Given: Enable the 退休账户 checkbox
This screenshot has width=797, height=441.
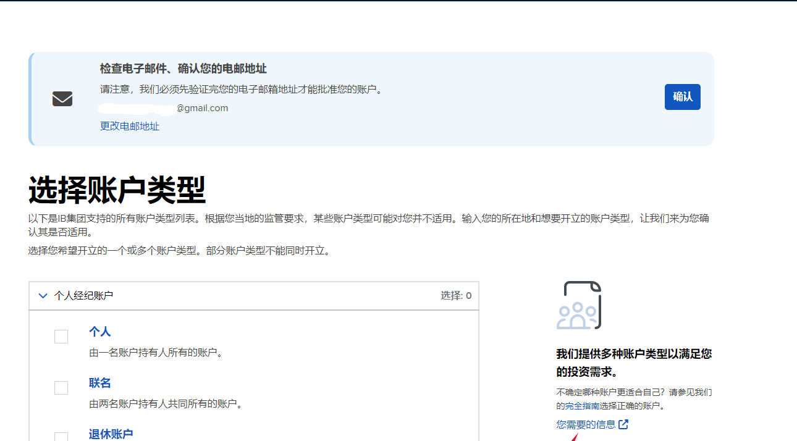Looking at the screenshot, I should click(61, 436).
